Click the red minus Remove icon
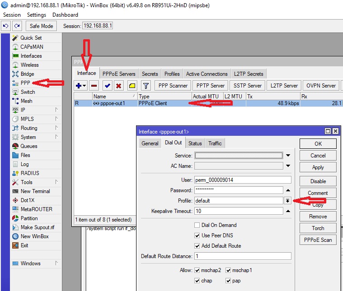Image resolution: width=343 pixels, height=291 pixels. (94, 85)
